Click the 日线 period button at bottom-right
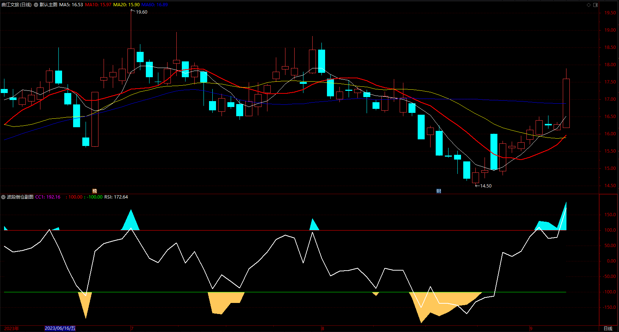Viewport: 619px width, 332px height. (608, 328)
